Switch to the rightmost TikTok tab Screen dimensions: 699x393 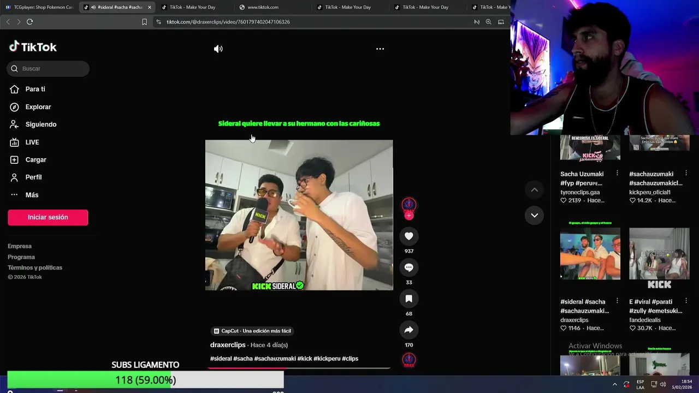(x=491, y=7)
